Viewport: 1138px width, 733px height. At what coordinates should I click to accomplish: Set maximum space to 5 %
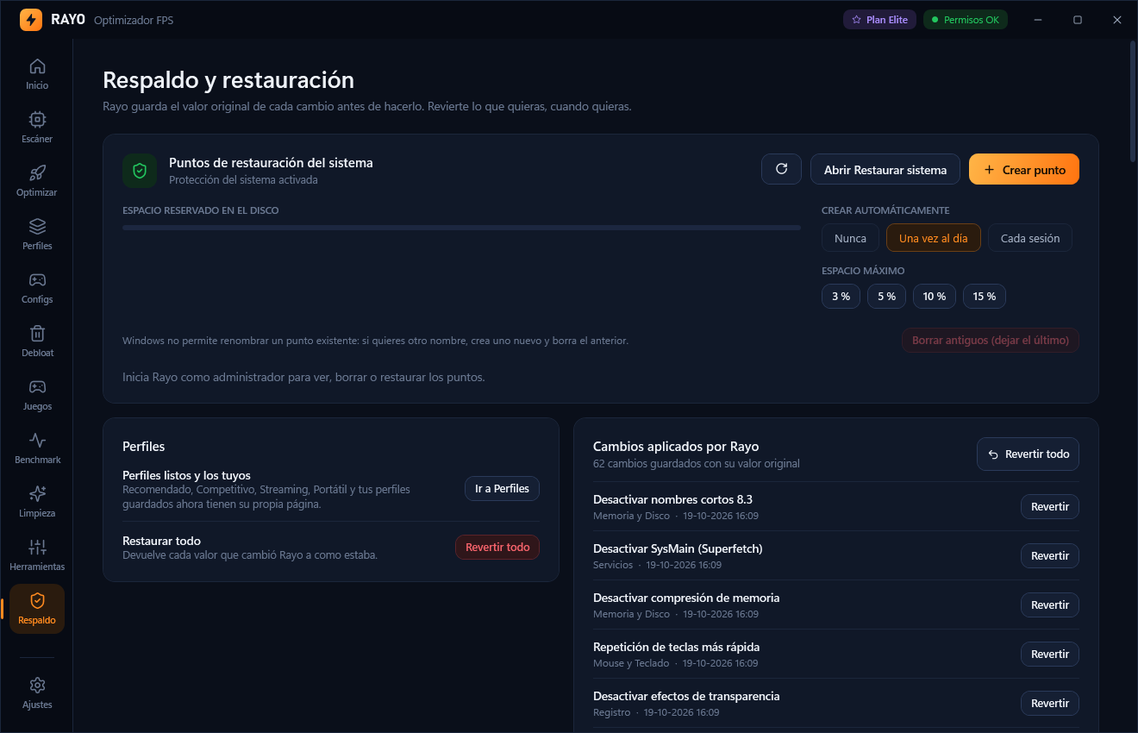[886, 296]
